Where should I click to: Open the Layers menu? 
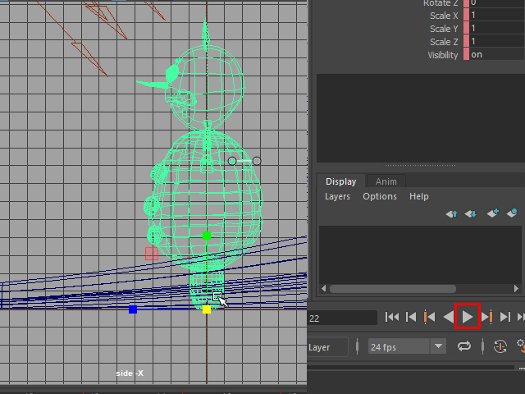pos(337,197)
